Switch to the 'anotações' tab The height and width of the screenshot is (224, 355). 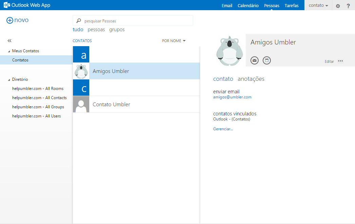click(251, 79)
